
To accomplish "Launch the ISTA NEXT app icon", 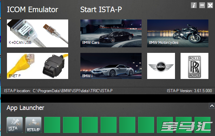I will (x=15, y=125).
